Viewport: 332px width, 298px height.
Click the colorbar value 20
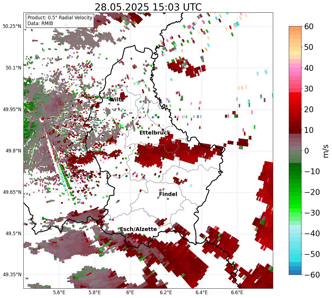[x=309, y=109]
